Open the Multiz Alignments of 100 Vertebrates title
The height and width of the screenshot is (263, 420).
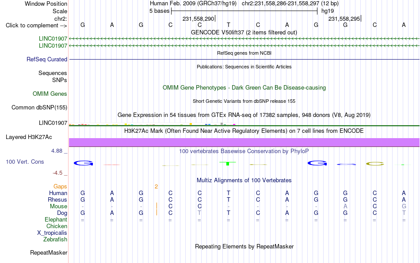(244, 180)
